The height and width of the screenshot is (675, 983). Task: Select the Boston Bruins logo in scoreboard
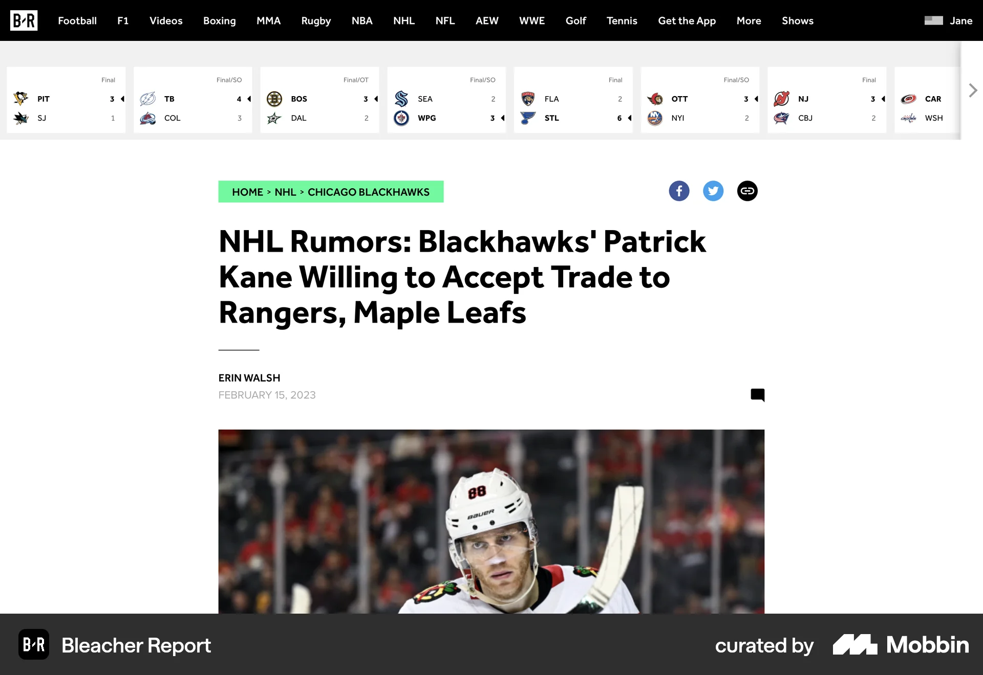point(275,99)
